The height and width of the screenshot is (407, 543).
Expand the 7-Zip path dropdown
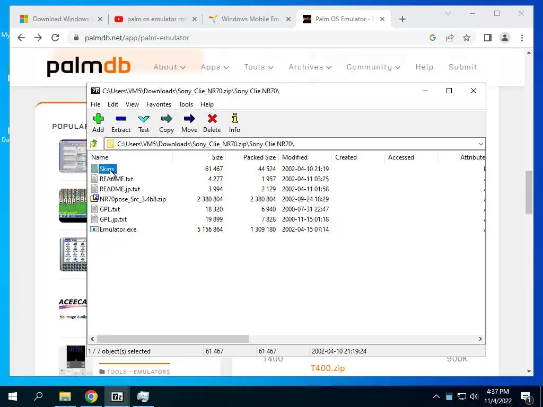480,144
